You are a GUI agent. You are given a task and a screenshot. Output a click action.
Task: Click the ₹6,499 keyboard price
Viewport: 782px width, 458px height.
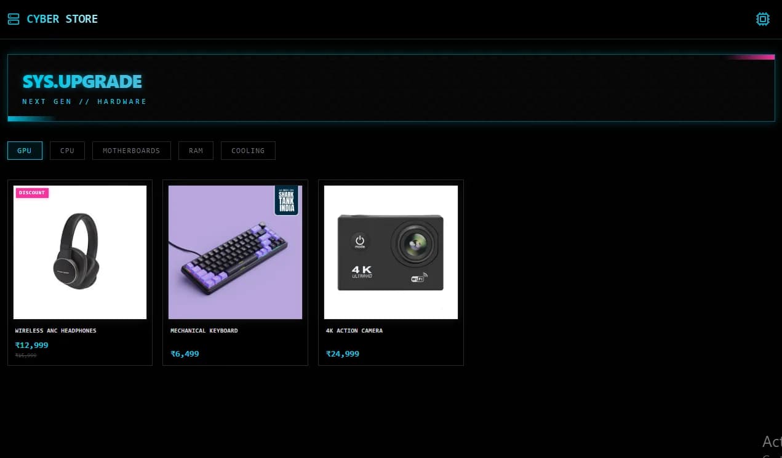[185, 353]
